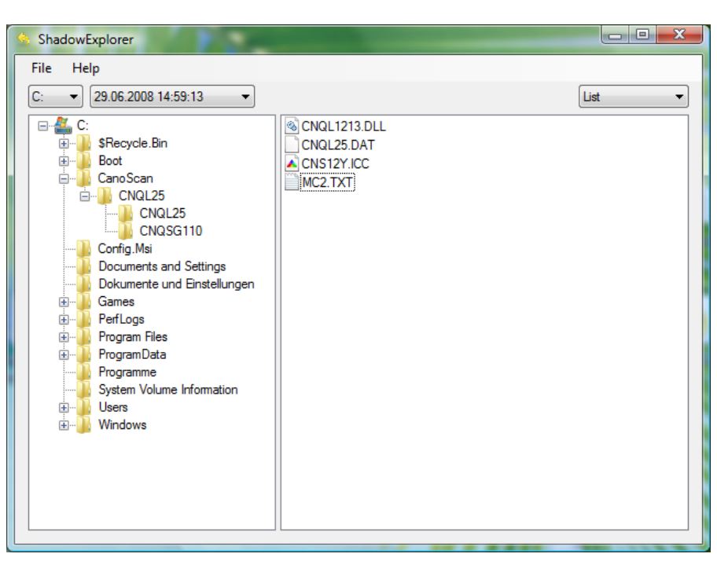Click the Dokumente und Einstellungen folder icon
The height and width of the screenshot is (583, 717).
[x=83, y=284]
